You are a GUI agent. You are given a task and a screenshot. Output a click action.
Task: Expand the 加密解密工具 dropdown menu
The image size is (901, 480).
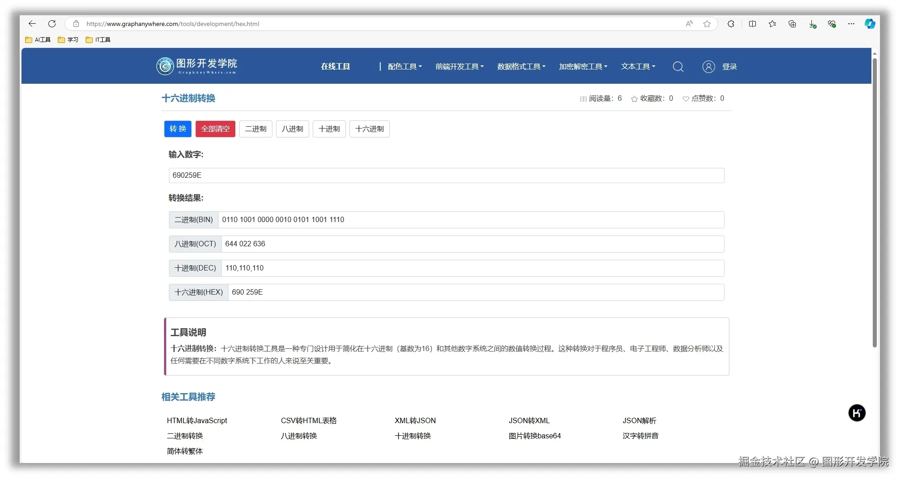pos(583,66)
